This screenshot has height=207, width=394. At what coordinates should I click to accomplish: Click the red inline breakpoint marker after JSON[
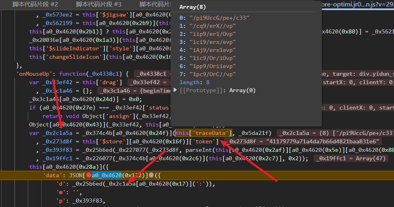(89, 175)
